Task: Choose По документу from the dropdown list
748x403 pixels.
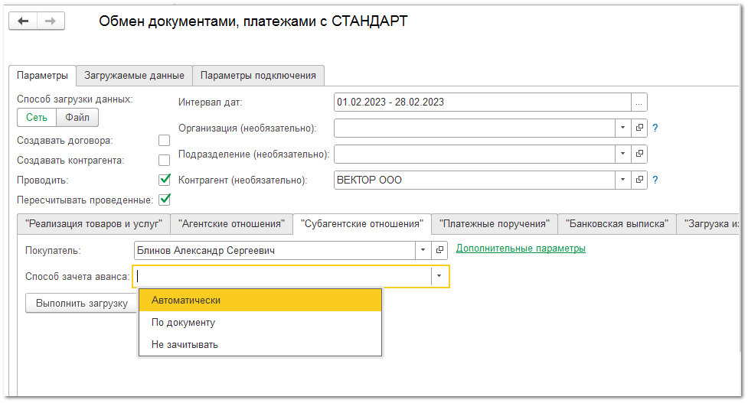Action: 184,323
